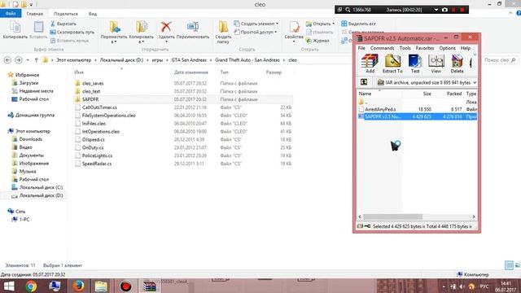Click the red screen-recorder taskbar icon
521x293 pixels.
(125, 286)
